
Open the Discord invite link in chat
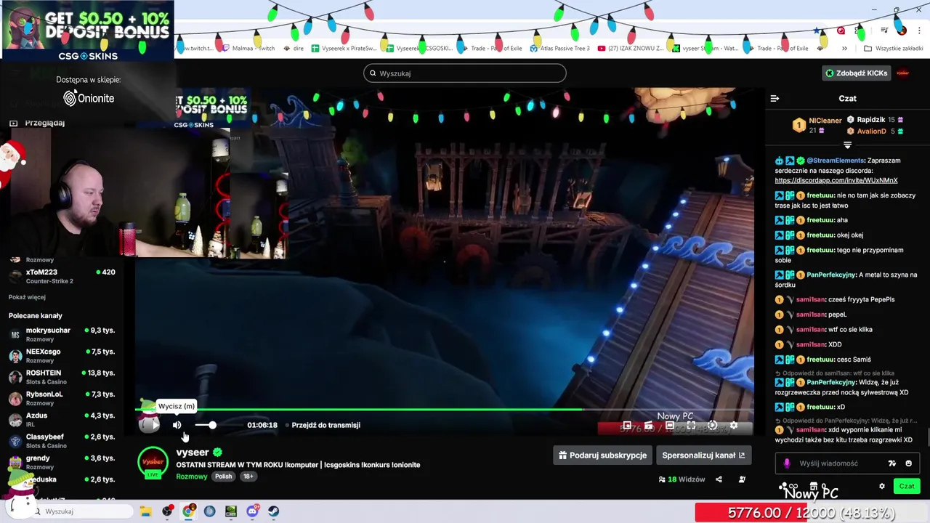836,180
